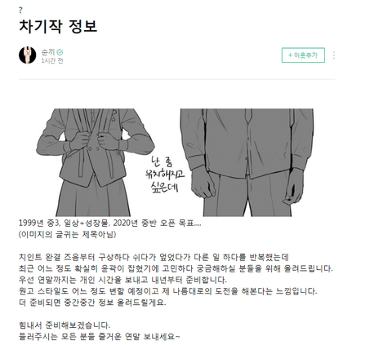Click the +이웃추가 add neighbor button

303,55
